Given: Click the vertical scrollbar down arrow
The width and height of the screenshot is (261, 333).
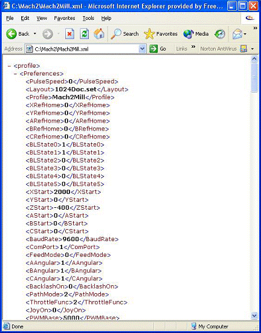Looking at the screenshot, I should click(254, 315).
